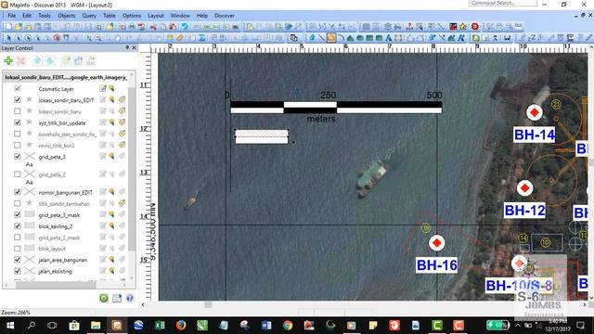Choose the Select arrow tool
Screen dimensions: 594x334
click(8, 38)
